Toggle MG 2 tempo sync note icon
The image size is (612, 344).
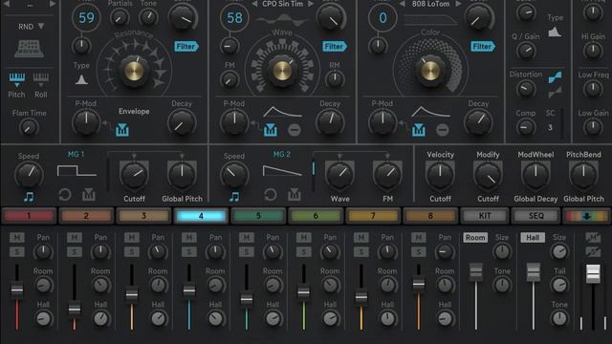point(234,197)
